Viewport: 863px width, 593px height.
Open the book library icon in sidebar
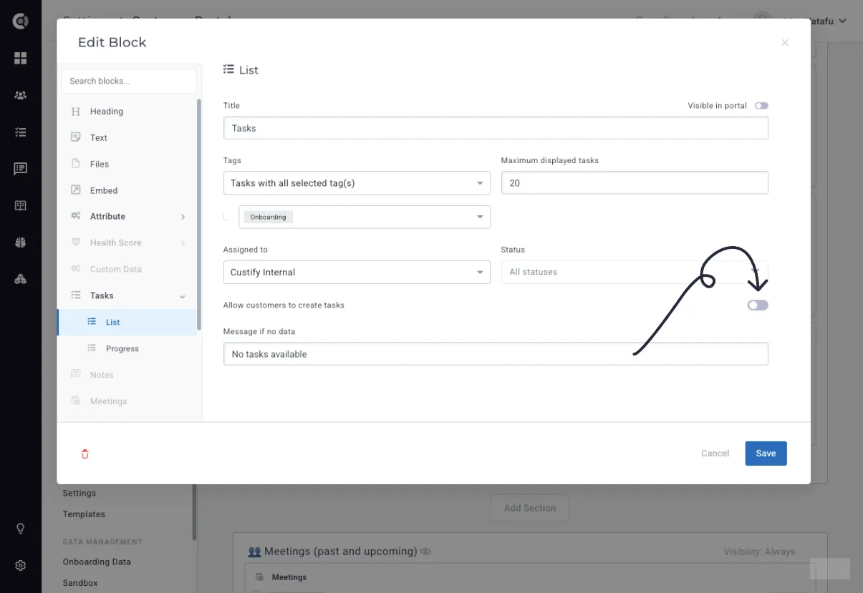coord(20,205)
